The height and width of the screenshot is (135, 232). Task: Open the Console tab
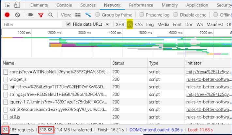[x=64, y=5]
